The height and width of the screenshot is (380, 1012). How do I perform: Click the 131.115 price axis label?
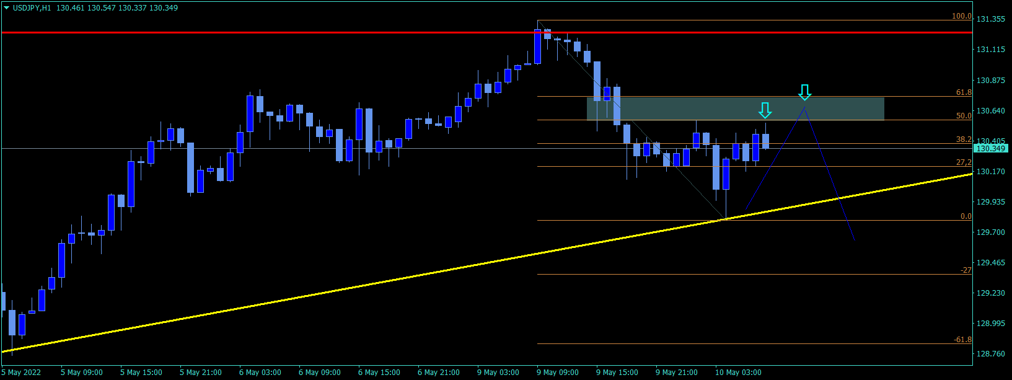[x=991, y=50]
